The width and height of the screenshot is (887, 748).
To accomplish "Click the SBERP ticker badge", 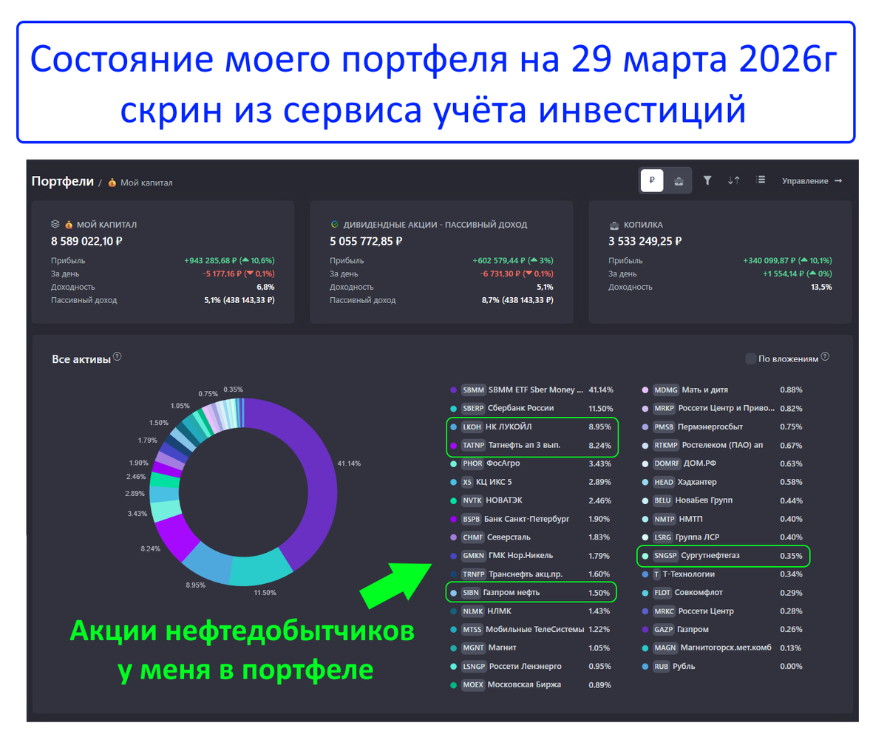I will click(x=473, y=409).
